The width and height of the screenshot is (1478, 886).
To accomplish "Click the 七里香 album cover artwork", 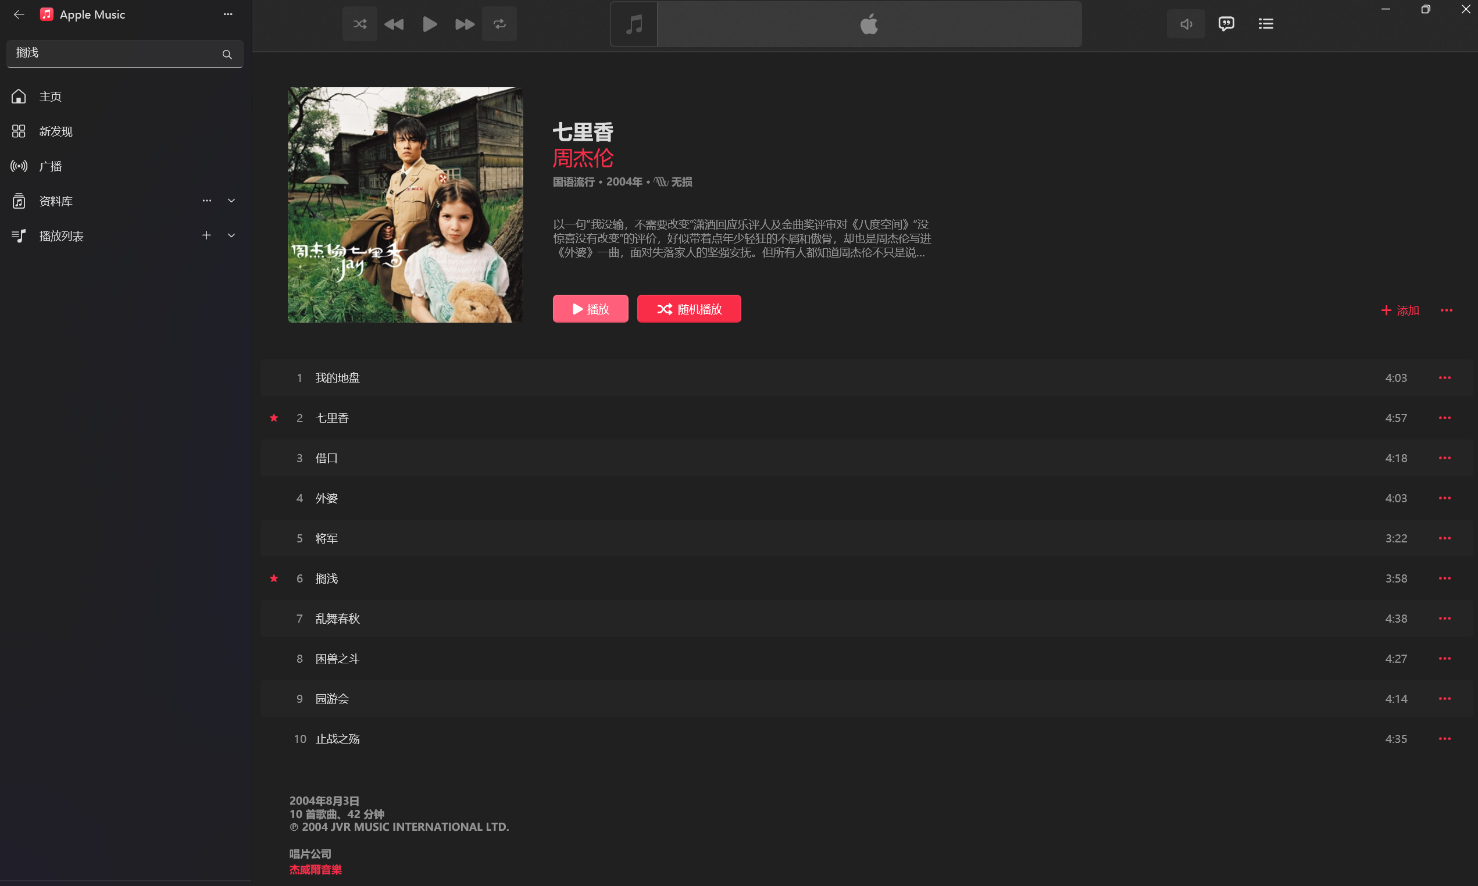I will point(405,205).
